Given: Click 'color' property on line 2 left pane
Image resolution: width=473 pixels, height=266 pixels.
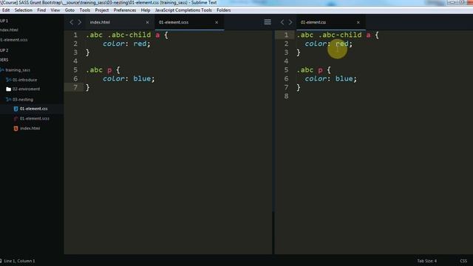Looking at the screenshot, I should (114, 44).
